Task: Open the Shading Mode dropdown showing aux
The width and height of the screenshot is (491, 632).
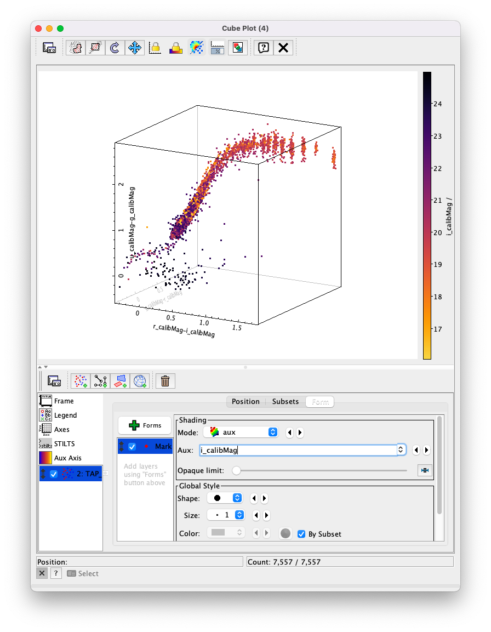Action: [x=241, y=432]
